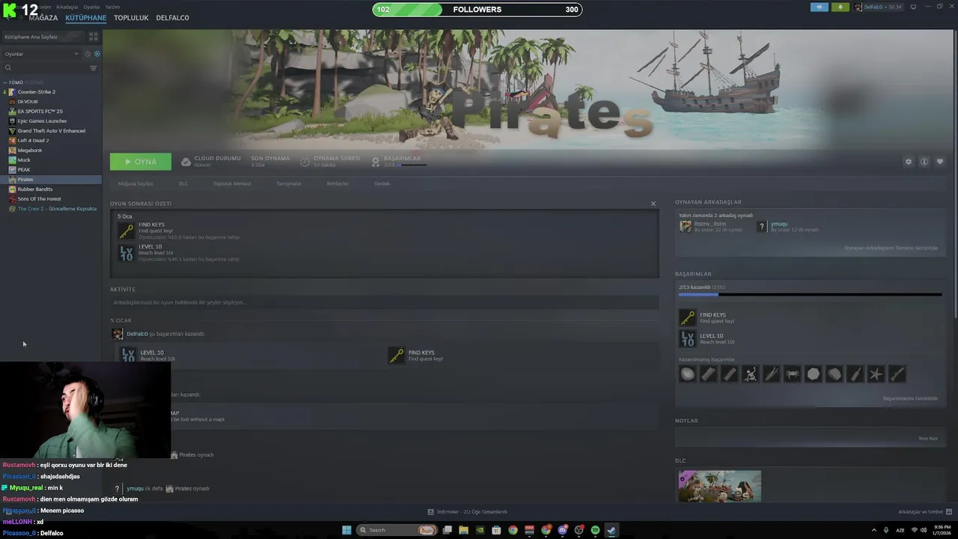Click the achievements progress bar
Screen dimensions: 958x539
tap(811, 295)
